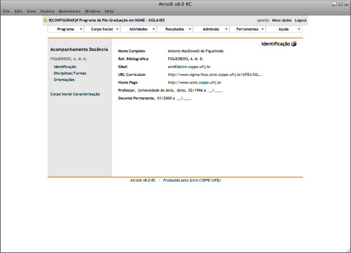Expand the Atividades menu plus sign
The height and width of the screenshot is (253, 351).
tap(154, 29)
